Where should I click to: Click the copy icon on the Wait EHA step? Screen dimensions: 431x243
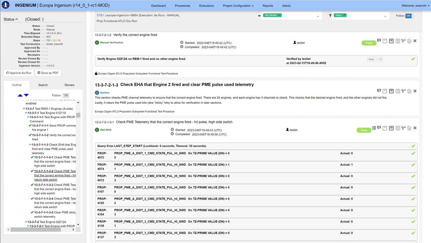409,128
